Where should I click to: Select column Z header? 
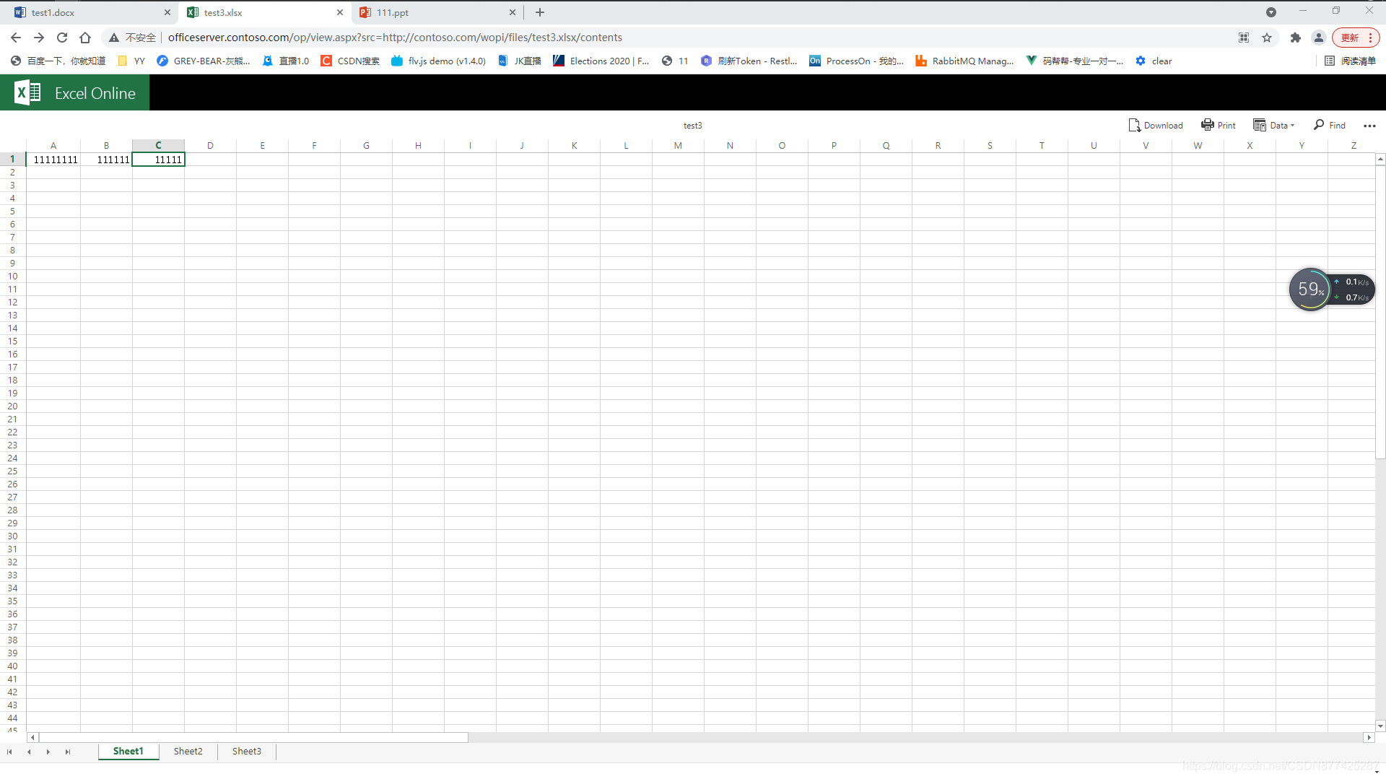click(1354, 145)
